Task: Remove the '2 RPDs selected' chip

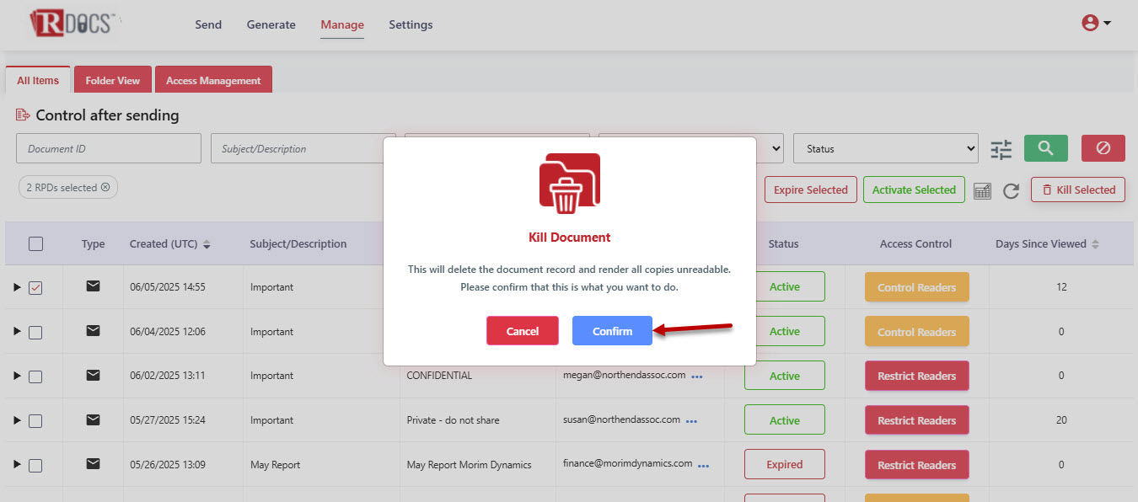Action: pos(105,188)
